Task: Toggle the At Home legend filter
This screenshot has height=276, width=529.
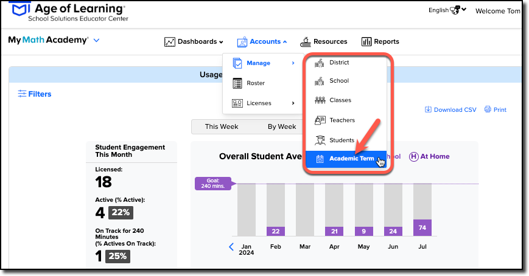Action: (x=429, y=157)
